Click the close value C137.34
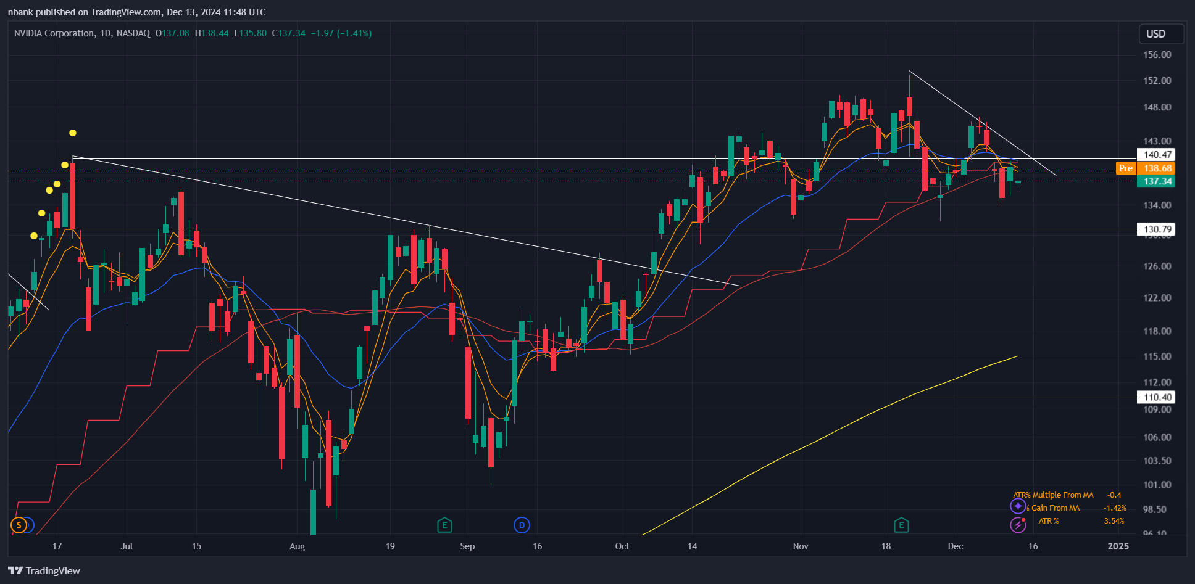This screenshot has height=584, width=1195. pyautogui.click(x=289, y=33)
